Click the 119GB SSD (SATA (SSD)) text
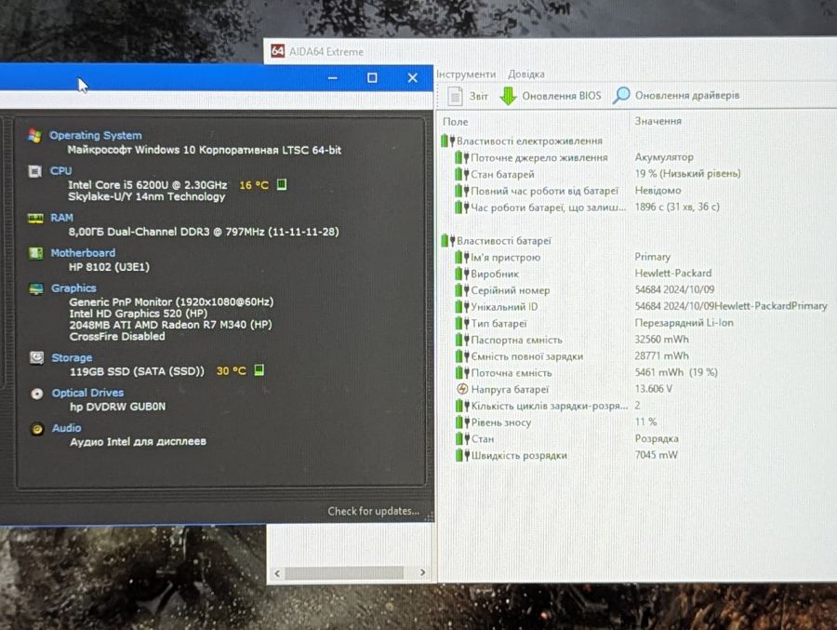Viewport: 837px width, 630px height. click(x=137, y=371)
